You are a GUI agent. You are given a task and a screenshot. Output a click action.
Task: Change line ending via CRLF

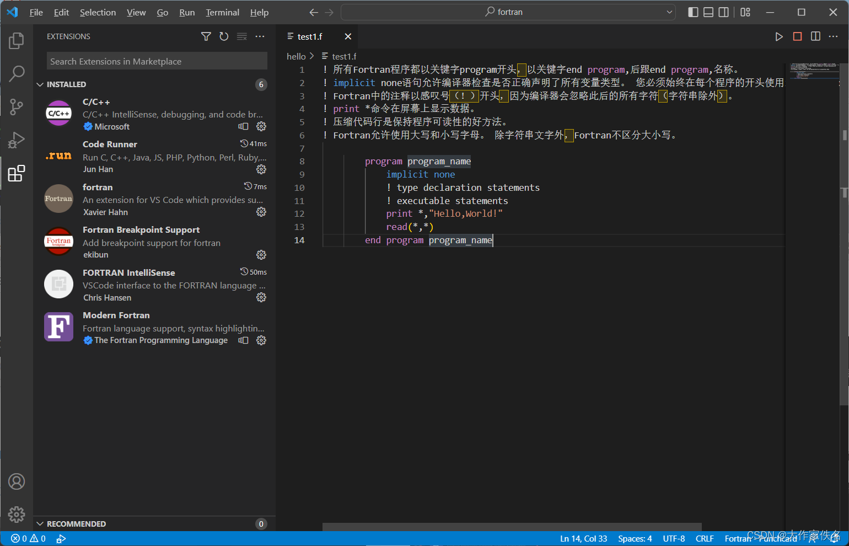click(x=705, y=539)
